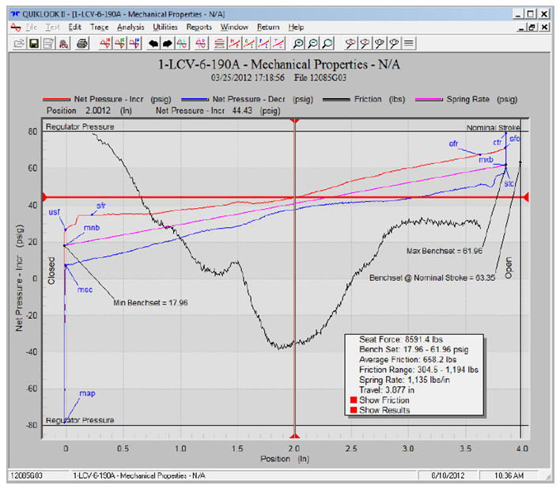Click the last magnifier zoom icon
The width and height of the screenshot is (560, 489).
tap(327, 44)
